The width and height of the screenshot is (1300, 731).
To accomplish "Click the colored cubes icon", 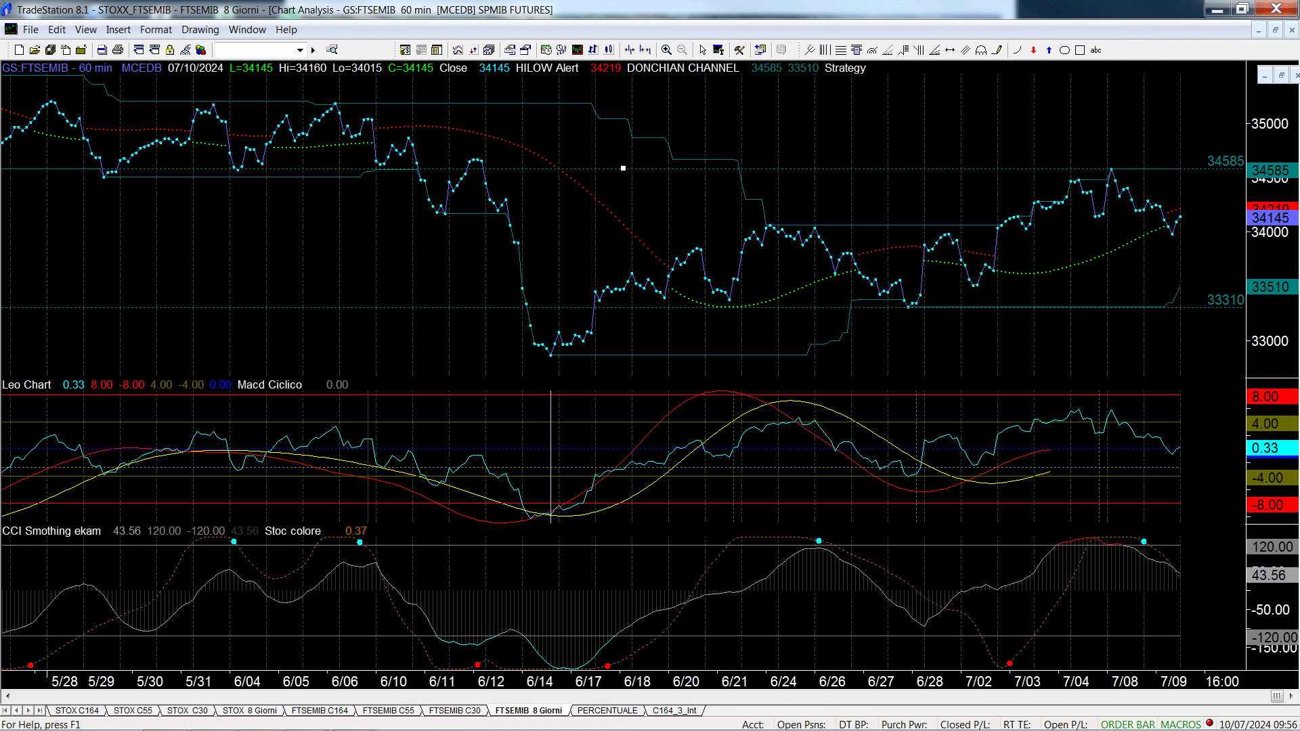I will (x=201, y=50).
